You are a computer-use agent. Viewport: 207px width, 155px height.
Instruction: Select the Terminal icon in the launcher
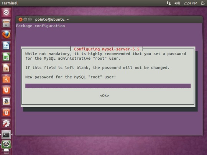click(6, 135)
